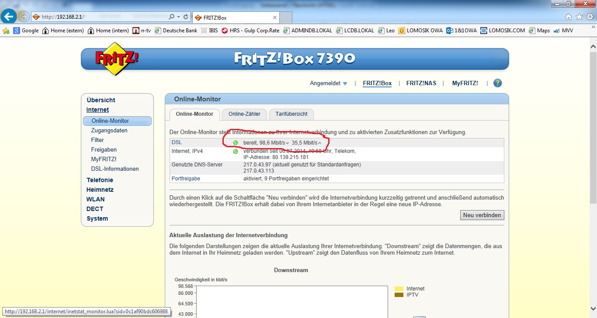Open Filter in the sidebar

tap(97, 140)
